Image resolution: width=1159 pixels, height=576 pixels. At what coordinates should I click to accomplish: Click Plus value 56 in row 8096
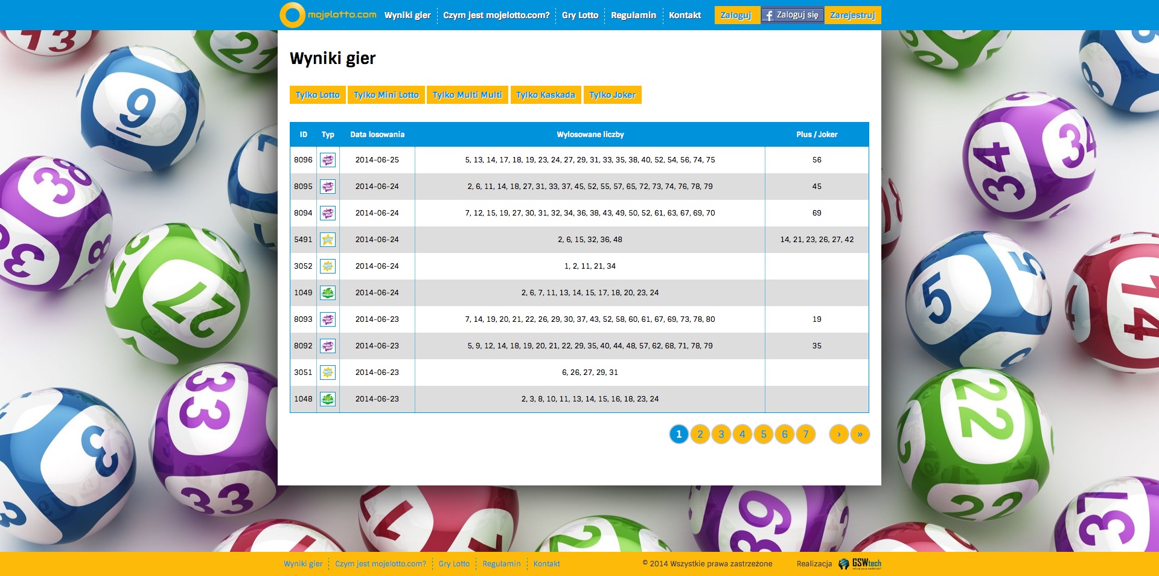tap(817, 160)
